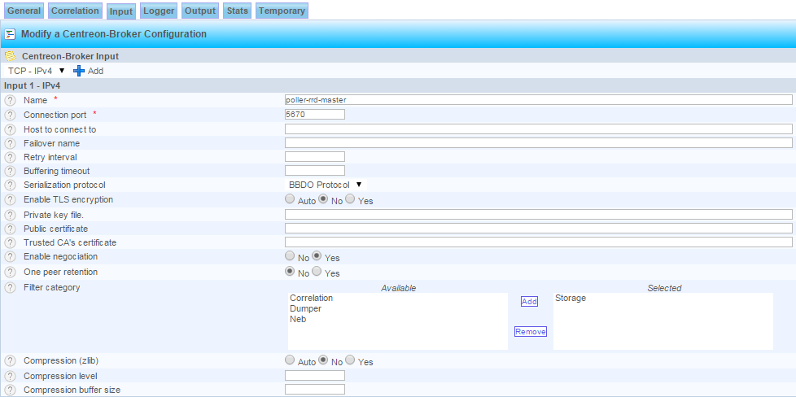Click the Remove filter category button
This screenshot has height=397, width=796.
point(530,331)
